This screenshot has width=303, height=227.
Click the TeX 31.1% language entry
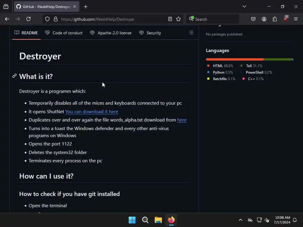pos(251,66)
